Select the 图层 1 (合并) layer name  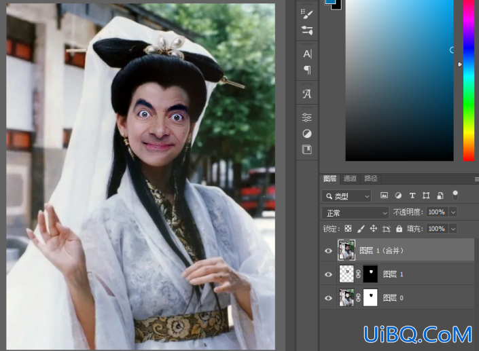(381, 251)
